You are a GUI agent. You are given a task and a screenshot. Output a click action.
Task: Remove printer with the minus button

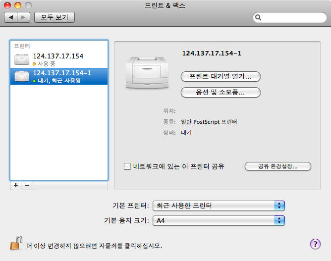(x=27, y=185)
